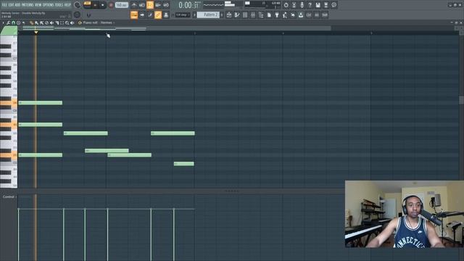
Task: Open the Control event lane selector
Action: (9, 196)
